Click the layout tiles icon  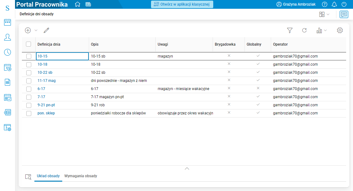pyautogui.click(x=322, y=14)
